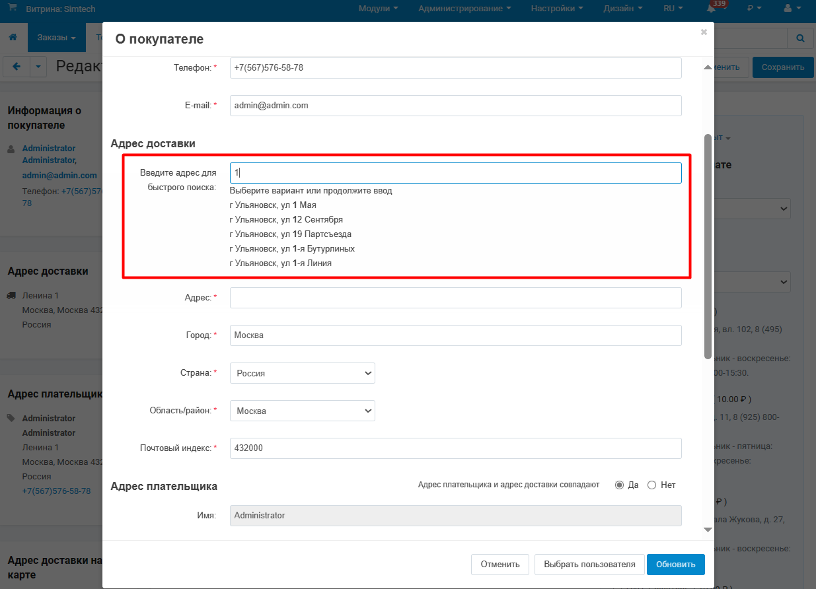Viewport: 816px width, 589px height.
Task: Open the ₽ currency dropdown
Action: click(x=754, y=9)
